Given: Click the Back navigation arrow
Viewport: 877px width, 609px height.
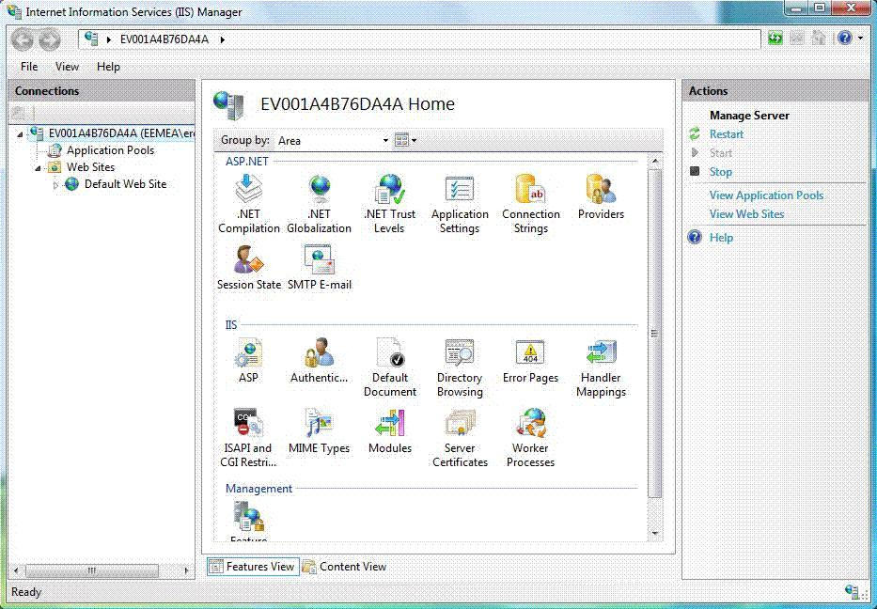Looking at the screenshot, I should click(x=23, y=39).
